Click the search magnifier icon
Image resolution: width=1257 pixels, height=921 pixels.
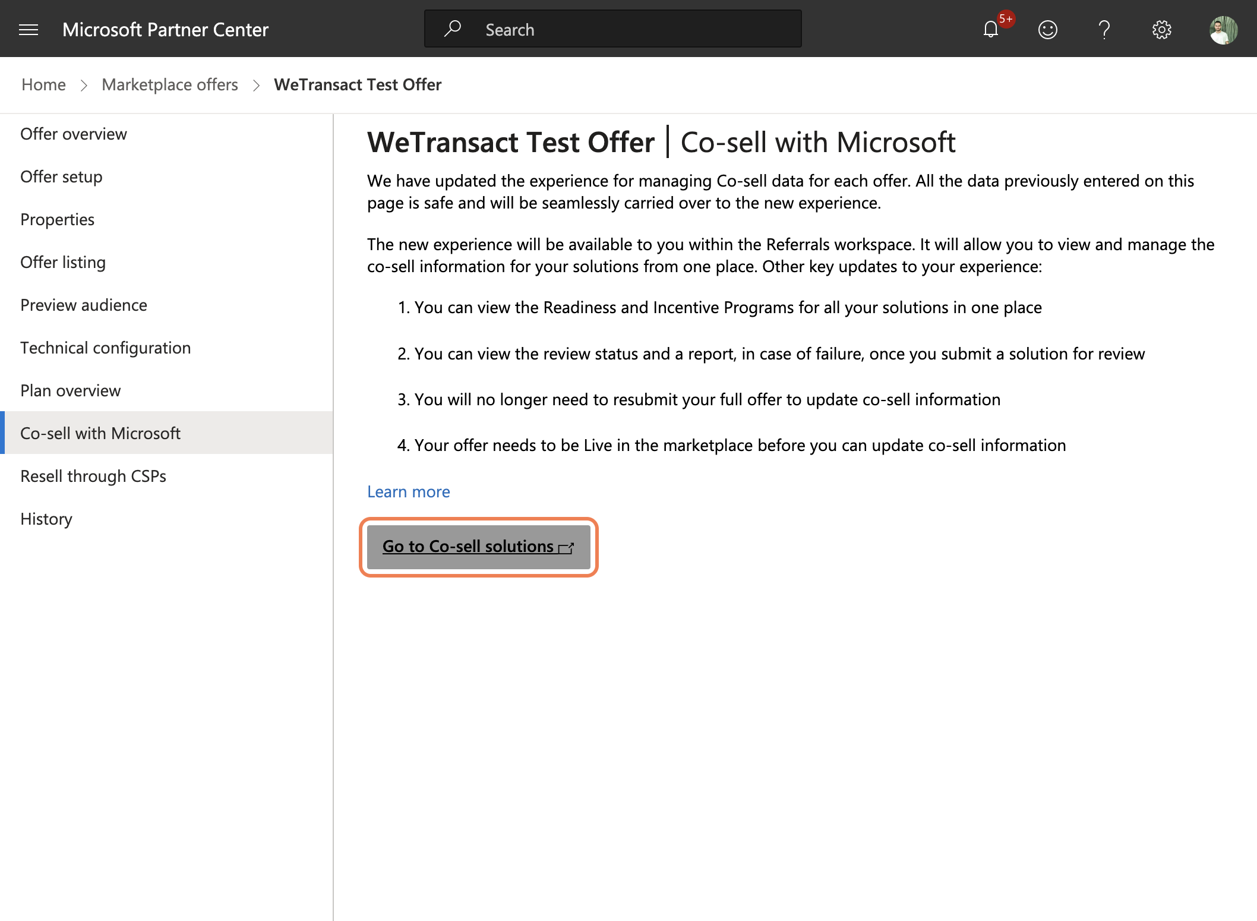click(453, 29)
